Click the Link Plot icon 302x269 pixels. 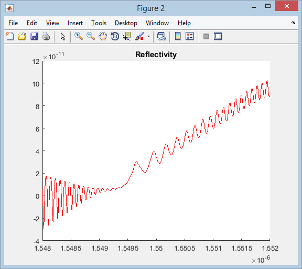tap(161, 36)
